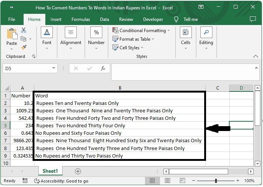Click the 'Word' header cell
Viewport: 263px width, 187px height.
(x=120, y=96)
